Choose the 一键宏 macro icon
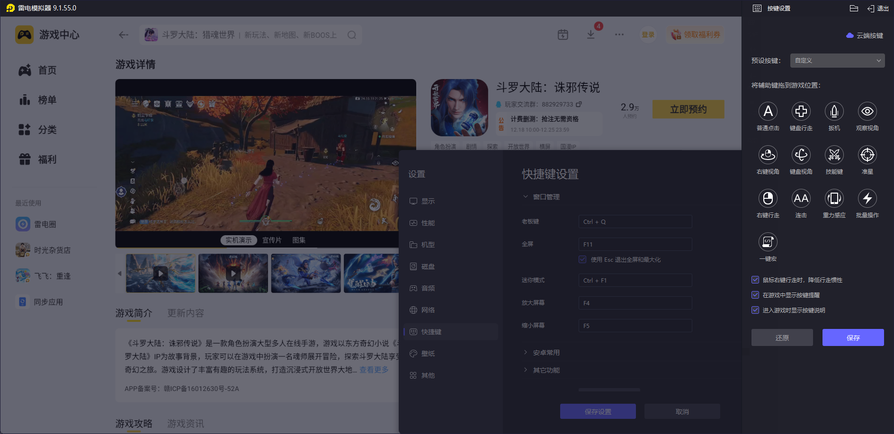Screen dimensions: 894x434 tap(768, 242)
